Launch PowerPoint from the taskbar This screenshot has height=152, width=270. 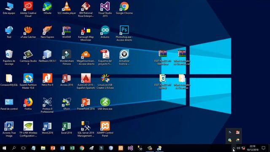(x=53, y=148)
